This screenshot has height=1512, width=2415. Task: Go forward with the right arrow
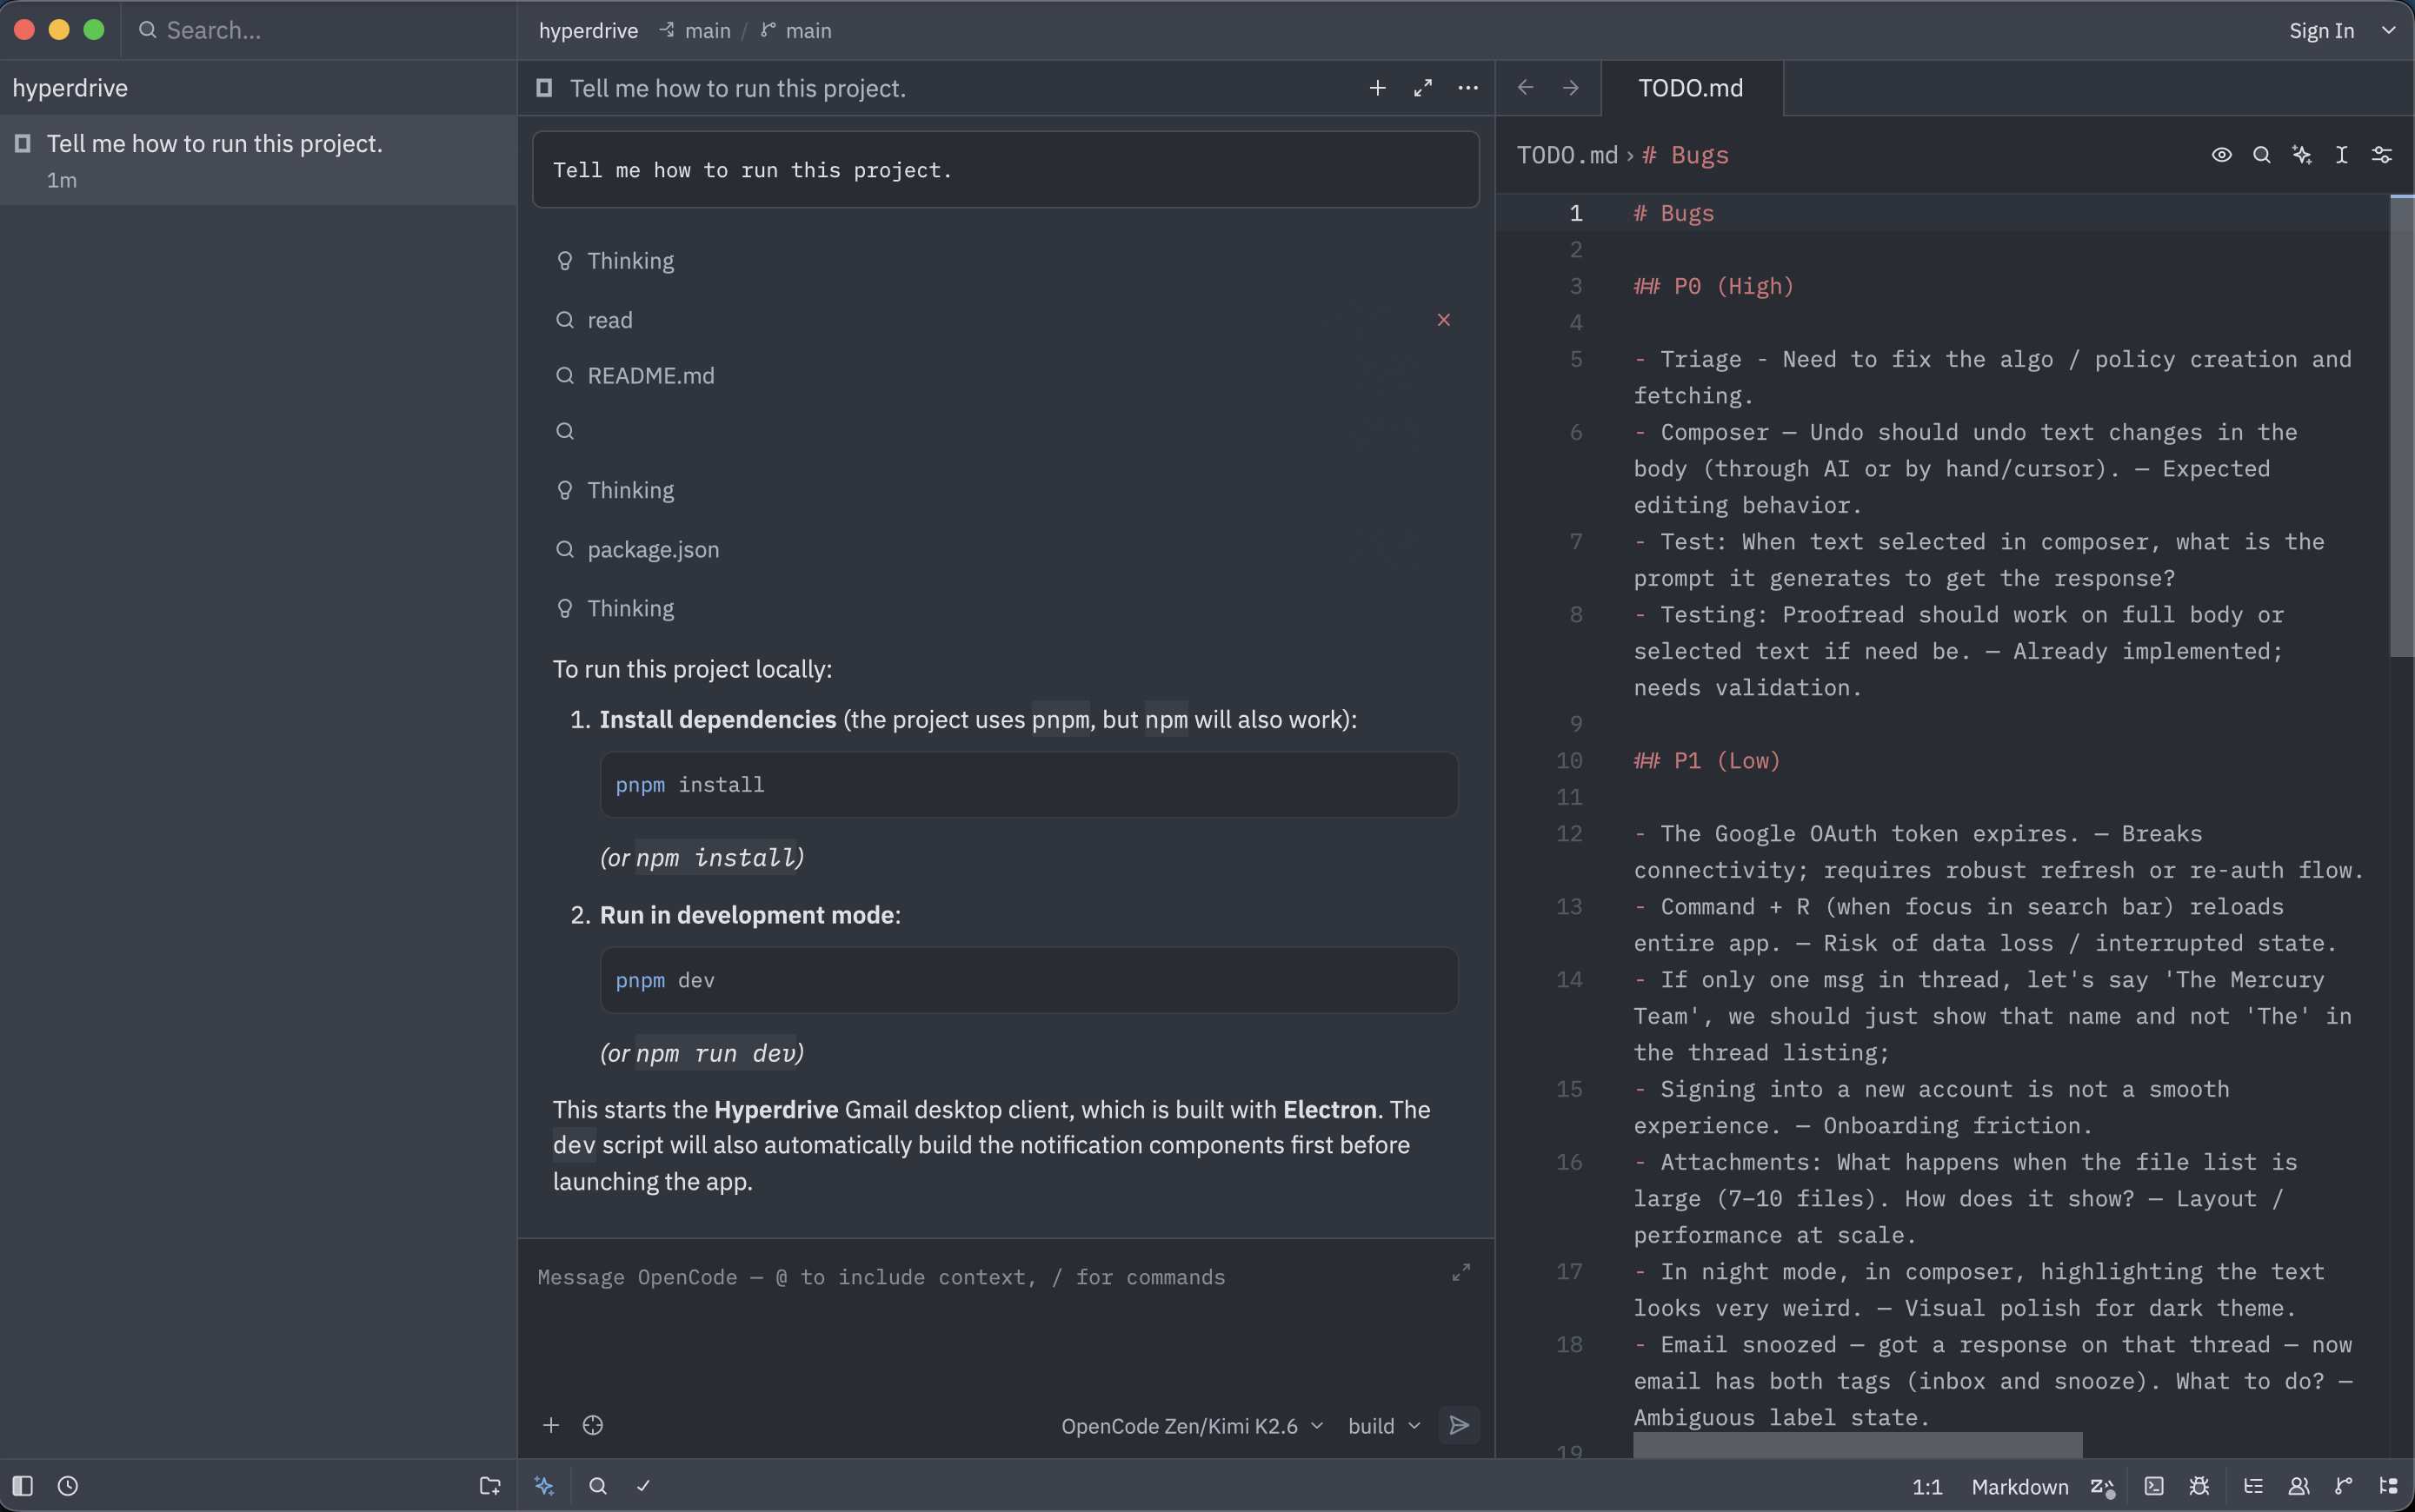[x=1571, y=88]
